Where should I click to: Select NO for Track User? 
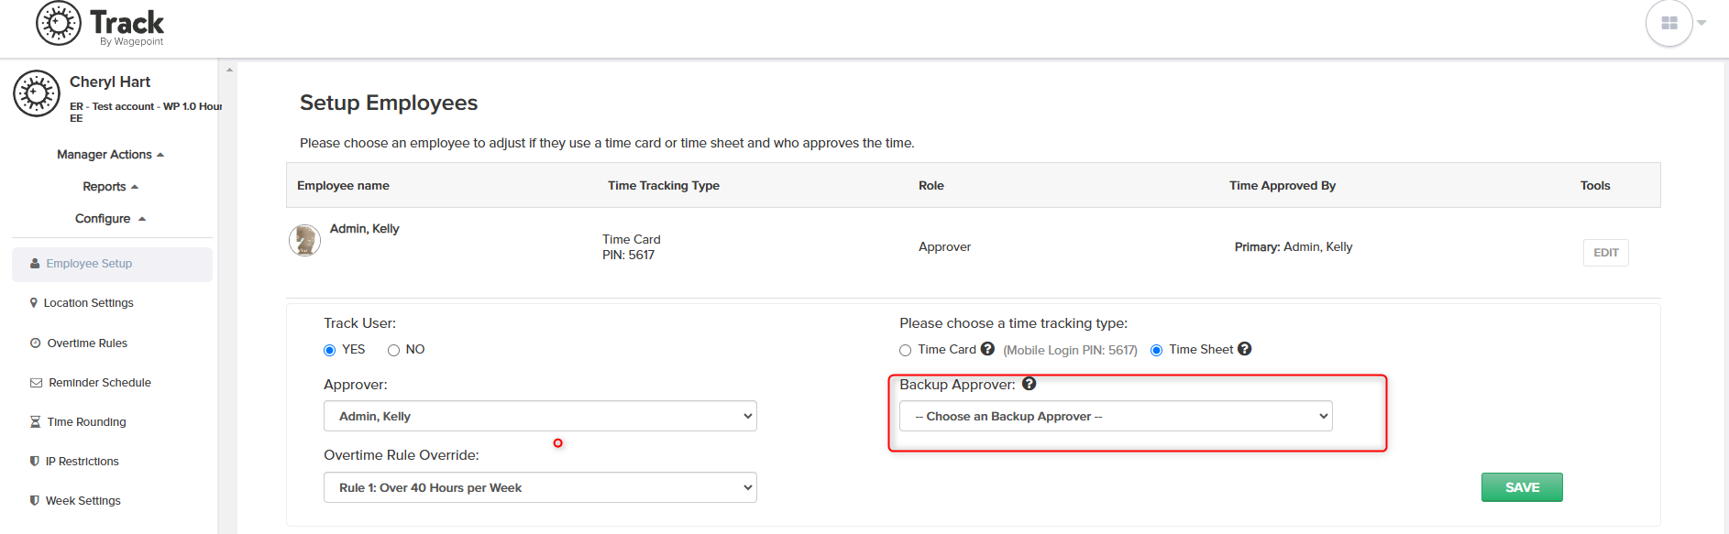(x=394, y=350)
